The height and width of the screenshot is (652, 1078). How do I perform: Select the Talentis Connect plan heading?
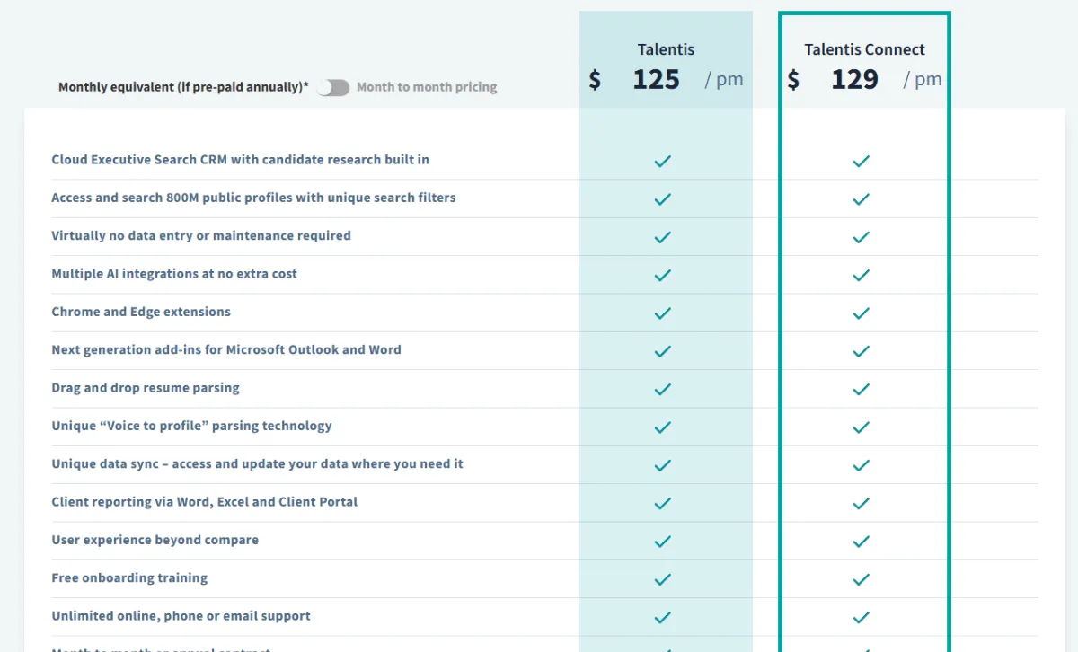(864, 49)
